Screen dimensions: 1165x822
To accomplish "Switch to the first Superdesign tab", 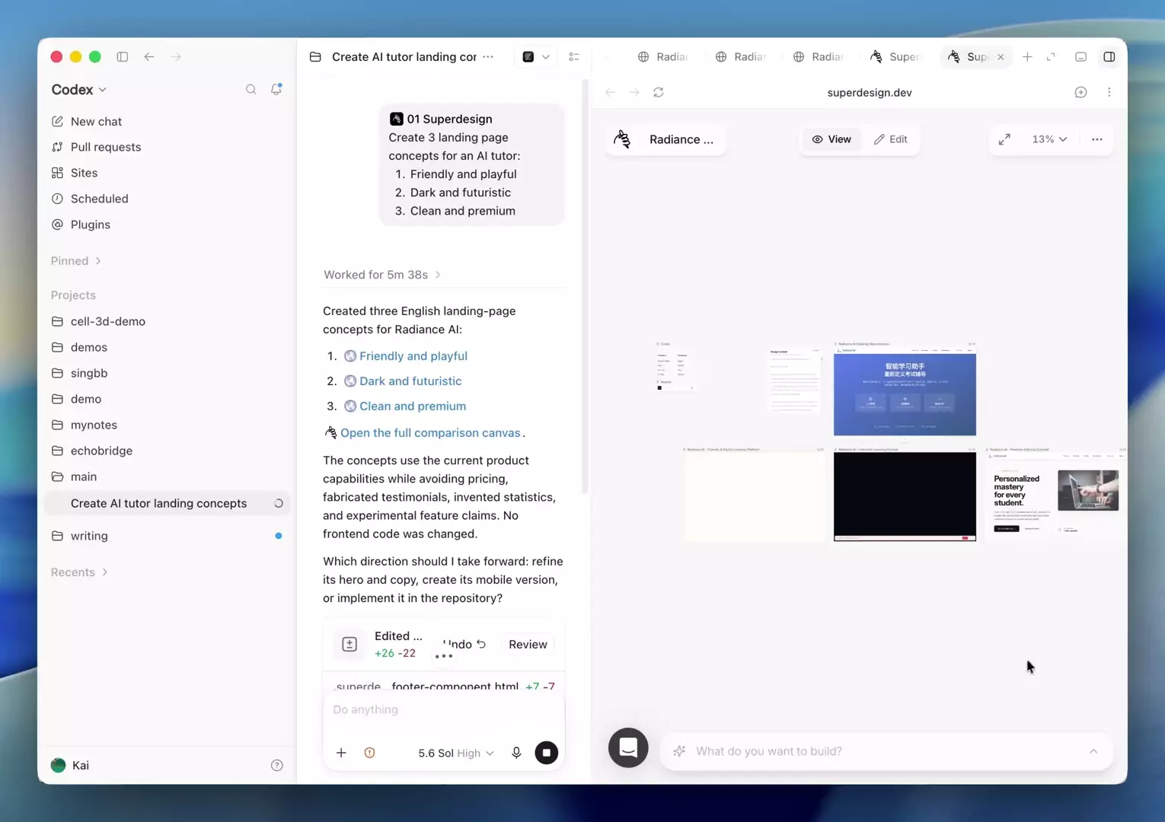I will click(x=895, y=56).
